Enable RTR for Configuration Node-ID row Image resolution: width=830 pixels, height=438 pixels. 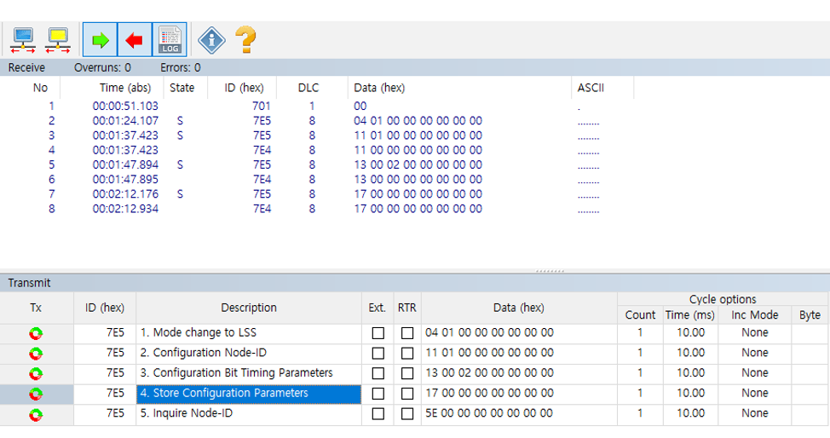[x=407, y=354]
